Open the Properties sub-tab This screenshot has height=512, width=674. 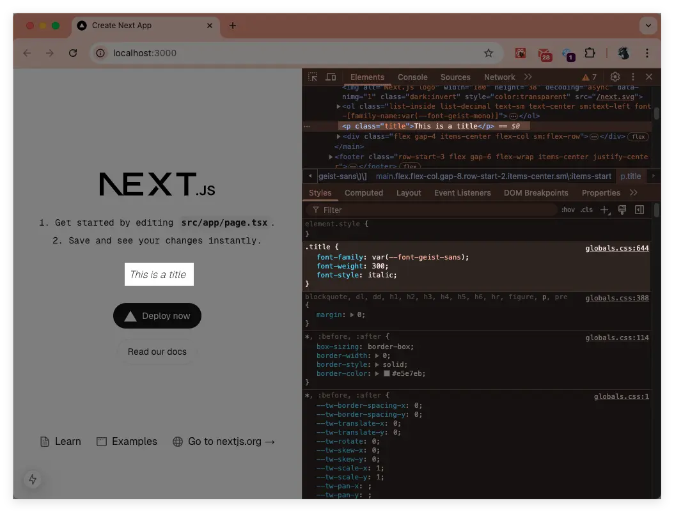point(600,193)
